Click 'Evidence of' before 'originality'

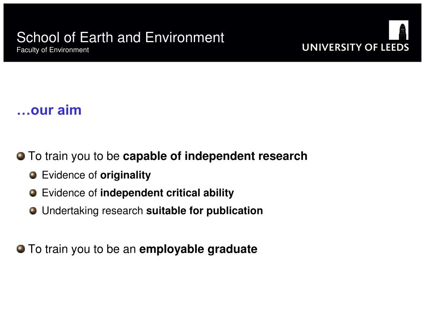pos(69,175)
